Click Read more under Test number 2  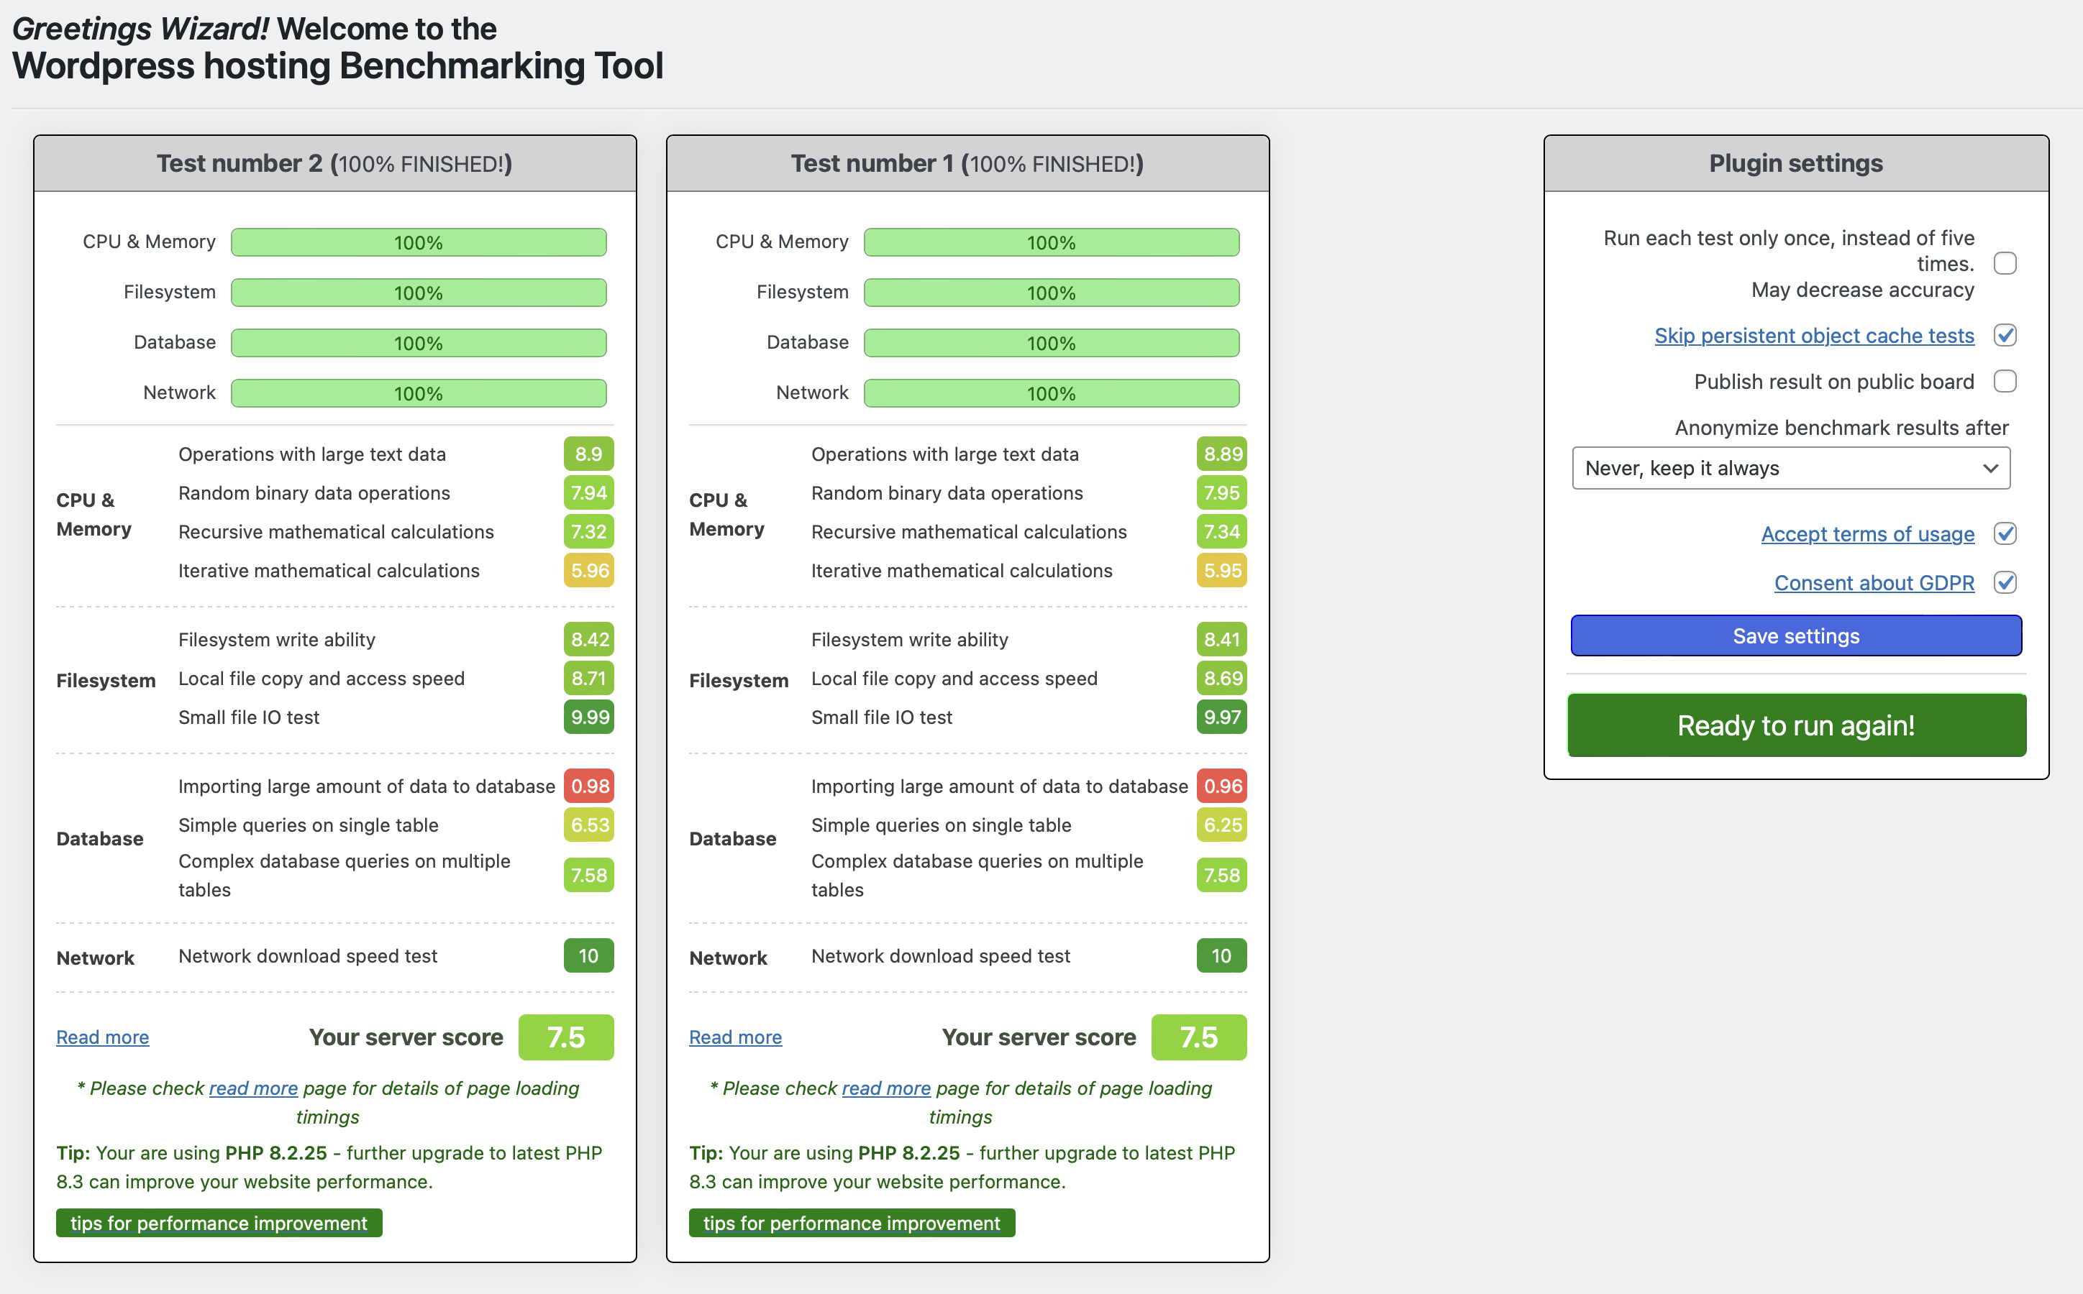[x=103, y=1037]
